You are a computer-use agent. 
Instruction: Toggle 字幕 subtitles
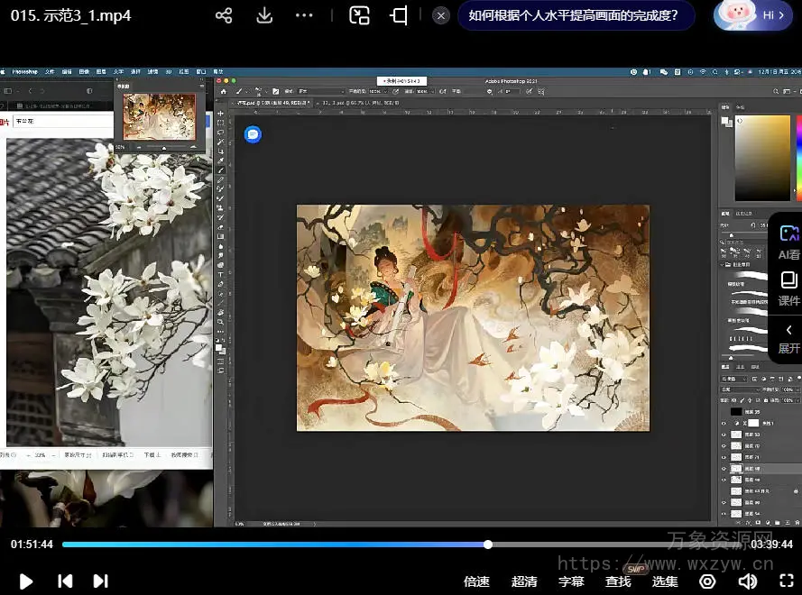[x=571, y=581]
